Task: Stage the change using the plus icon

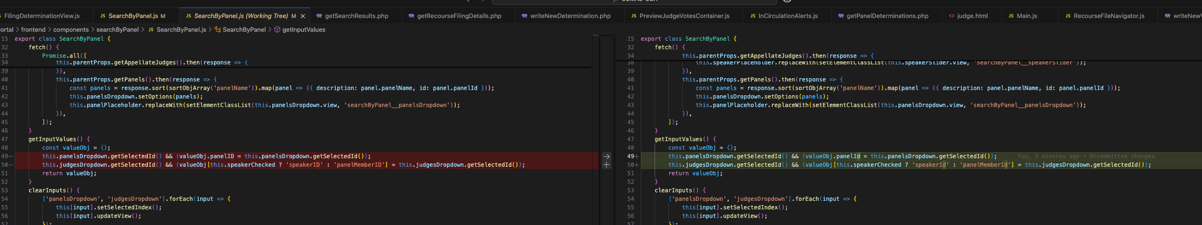Action: 606,165
